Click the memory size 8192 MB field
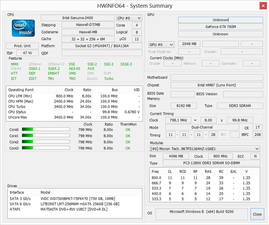The image size is (269, 225). tap(183, 106)
